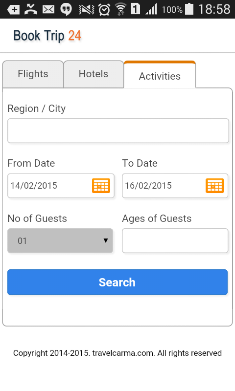Click the Book Trip 24 logo
235x391 pixels.
click(47, 36)
